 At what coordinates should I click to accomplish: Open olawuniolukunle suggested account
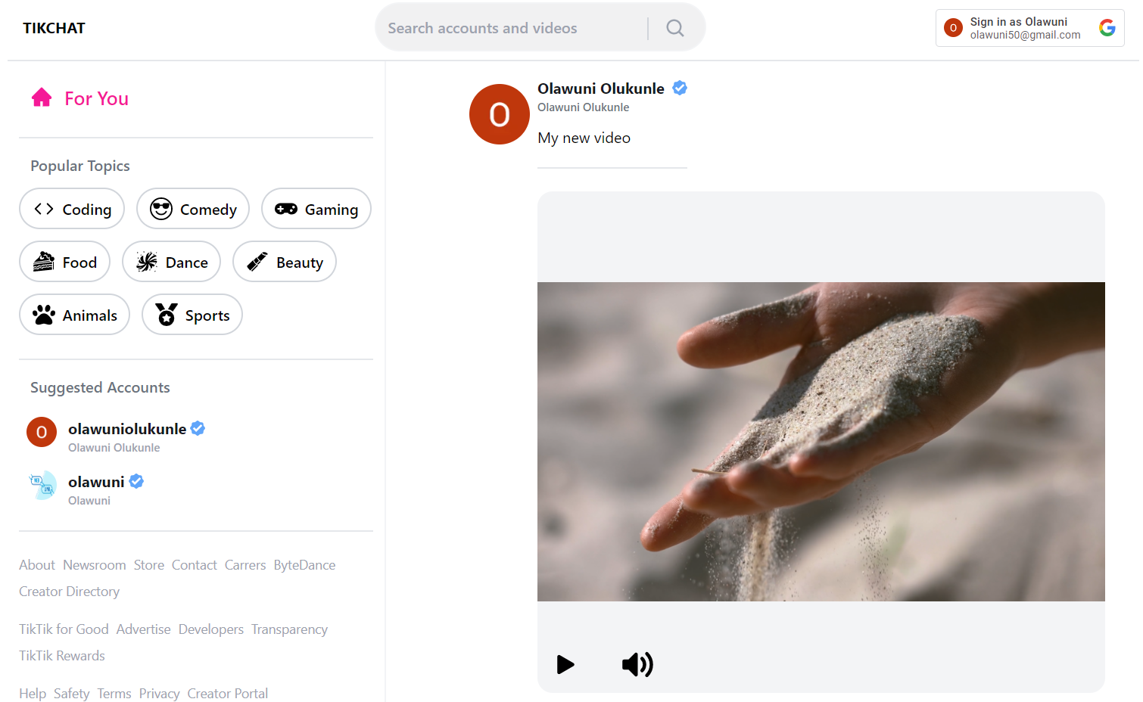tap(127, 429)
